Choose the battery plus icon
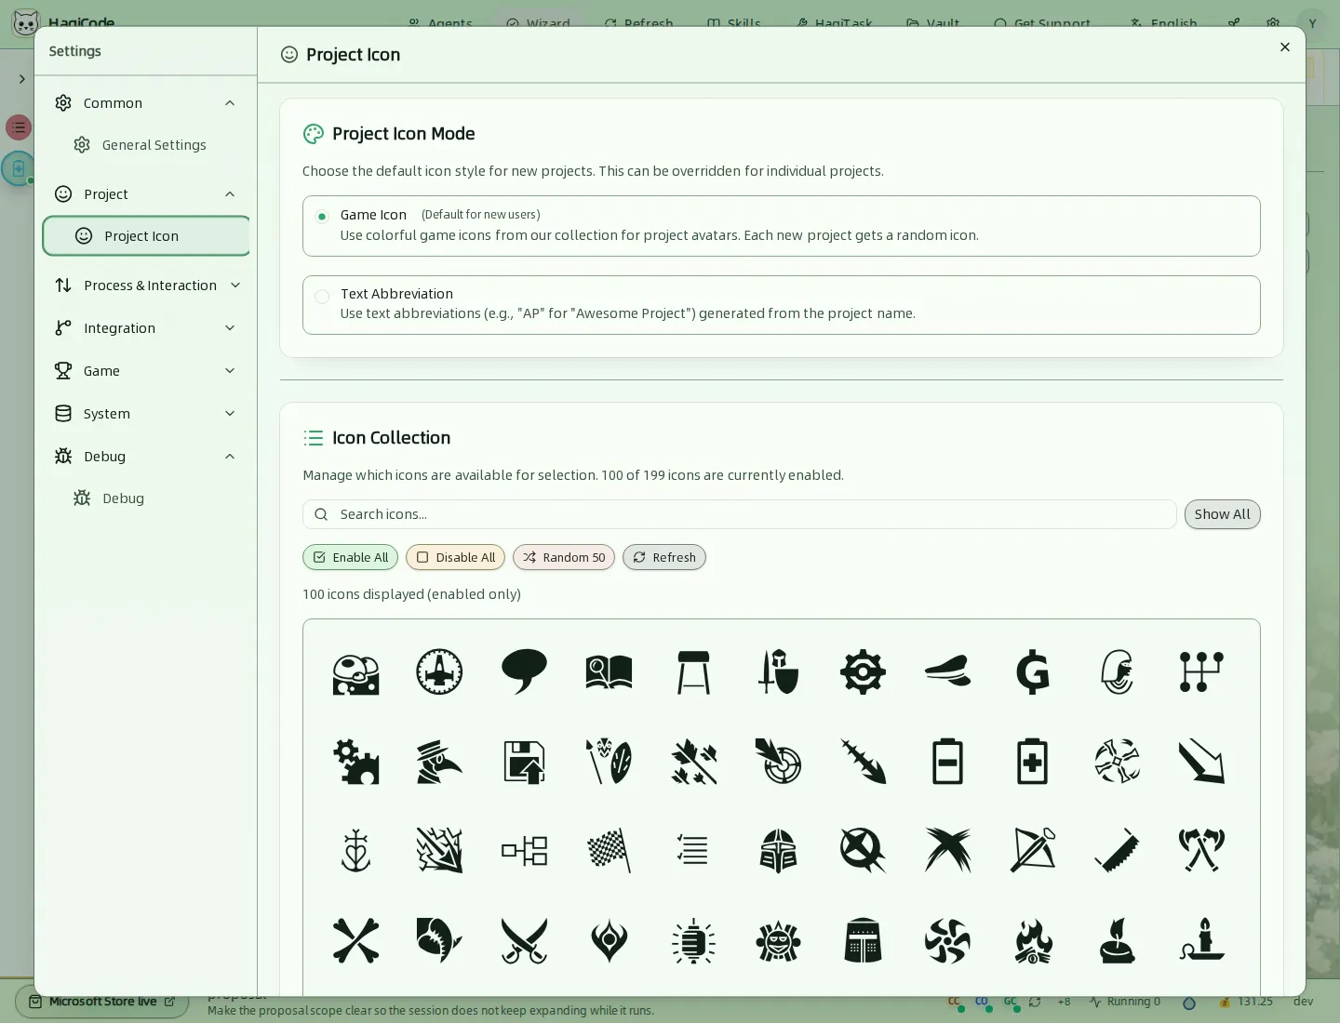The image size is (1340, 1023). pyautogui.click(x=1032, y=762)
